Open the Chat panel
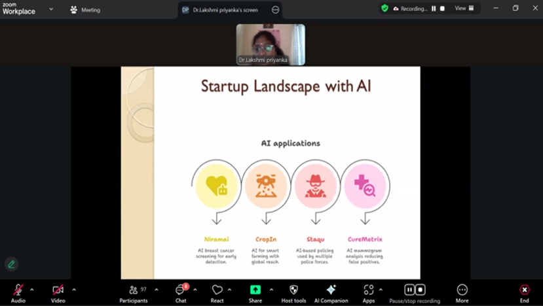543x306 pixels. pyautogui.click(x=181, y=290)
